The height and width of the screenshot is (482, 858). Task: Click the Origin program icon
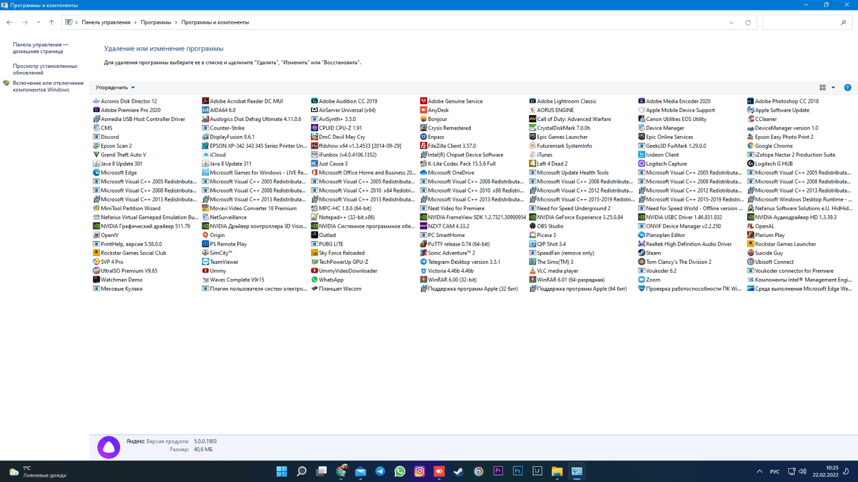[x=205, y=235]
